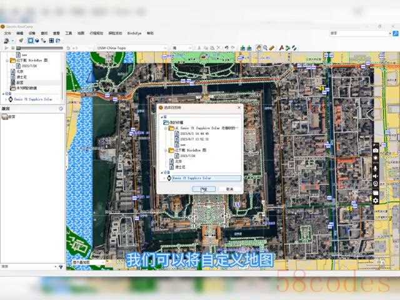
Task: Toggle the recorder speaker icon
Action: [x=375, y=176]
